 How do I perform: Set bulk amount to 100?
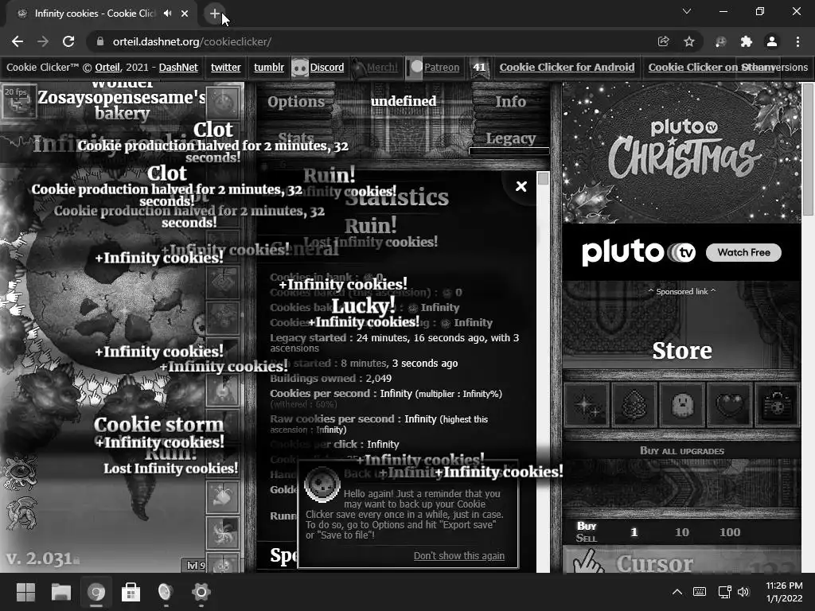730,532
